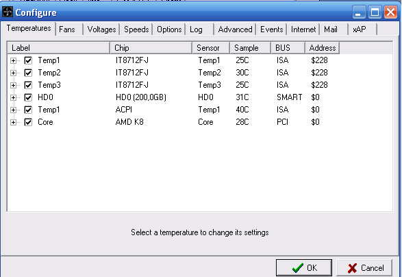Expand the Temp2 tree node
This screenshot has width=402, height=277.
[x=13, y=73]
